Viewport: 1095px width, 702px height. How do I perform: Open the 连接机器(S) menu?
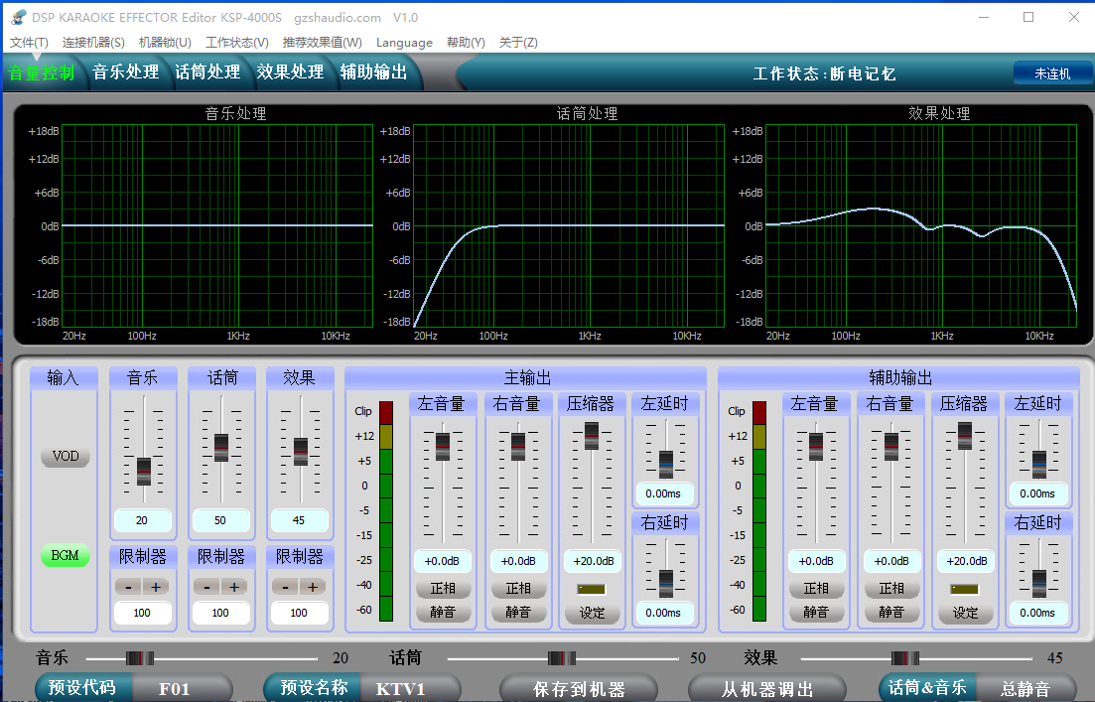[x=93, y=43]
